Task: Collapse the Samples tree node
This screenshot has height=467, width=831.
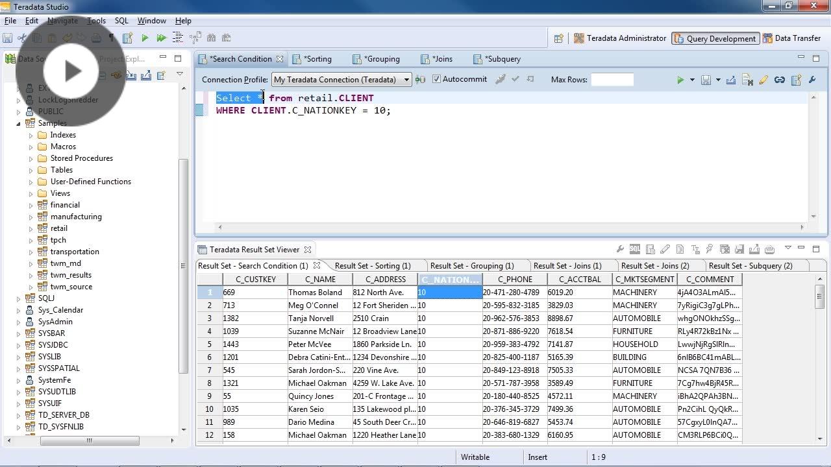Action: coord(18,123)
